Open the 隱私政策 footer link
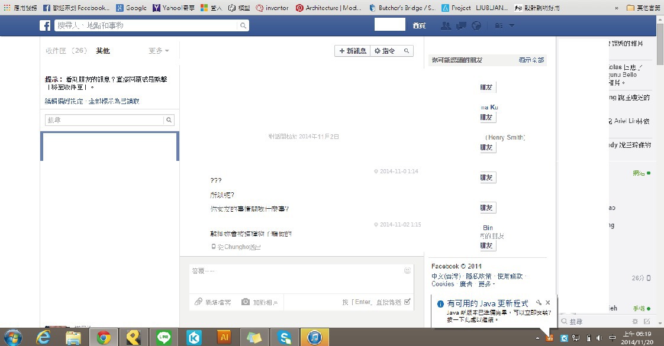The image size is (664, 346). click(x=479, y=276)
